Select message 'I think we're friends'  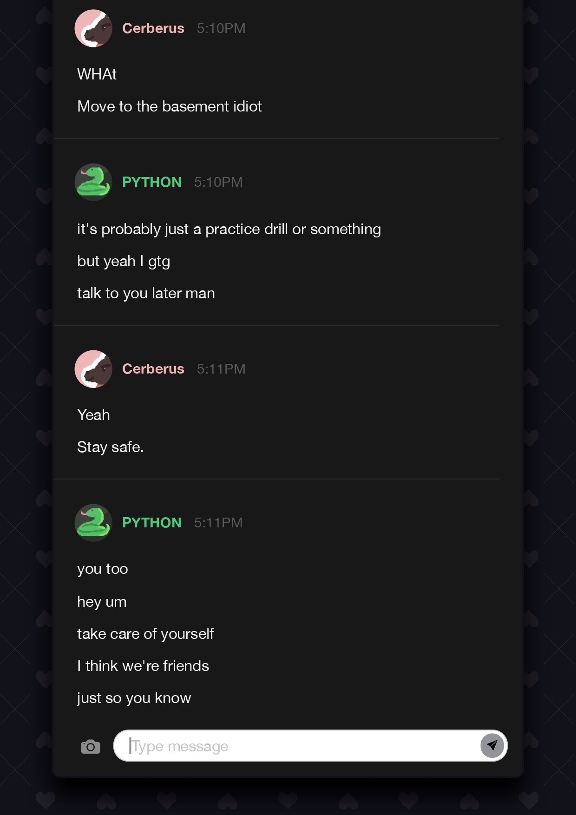143,666
